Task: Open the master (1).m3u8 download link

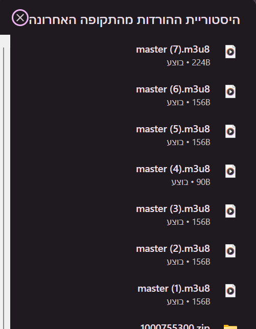Action: (174, 289)
